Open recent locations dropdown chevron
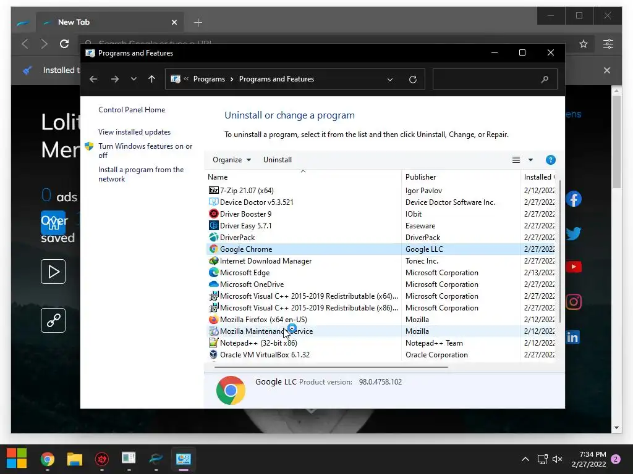The width and height of the screenshot is (633, 474). click(x=134, y=79)
